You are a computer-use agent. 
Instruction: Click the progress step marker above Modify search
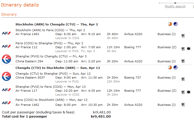tap(175, 3)
